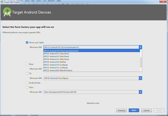Collapse the Phone and Tablet Minimum SDK dropdown arrow
This screenshot has height=116, width=168.
140,47
